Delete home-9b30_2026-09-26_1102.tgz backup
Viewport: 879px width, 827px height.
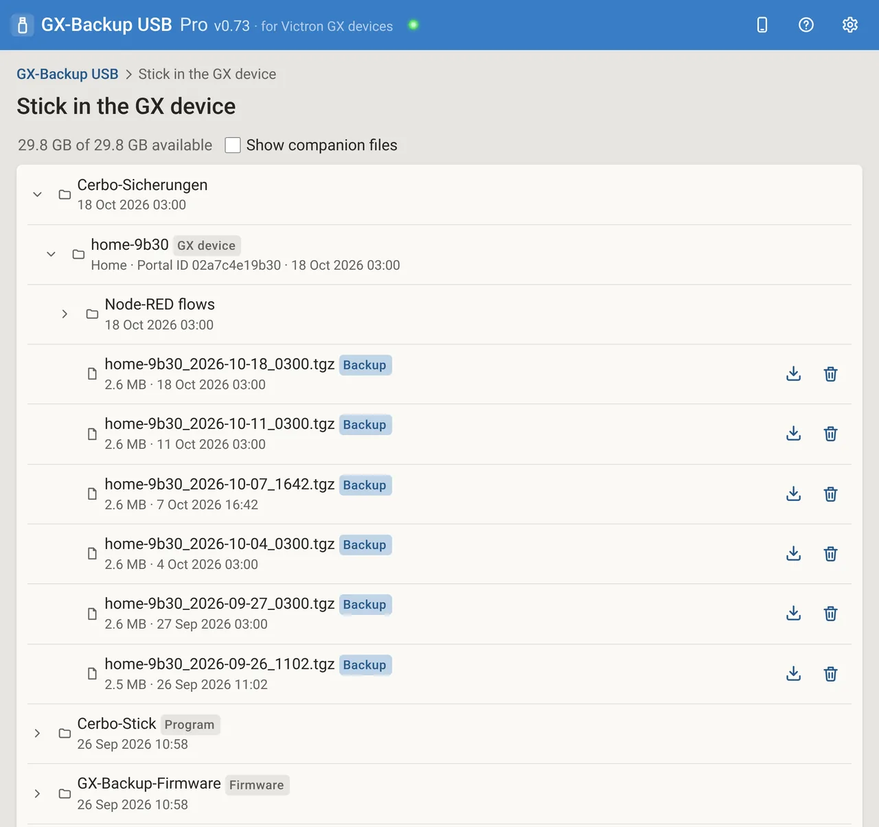(x=831, y=674)
